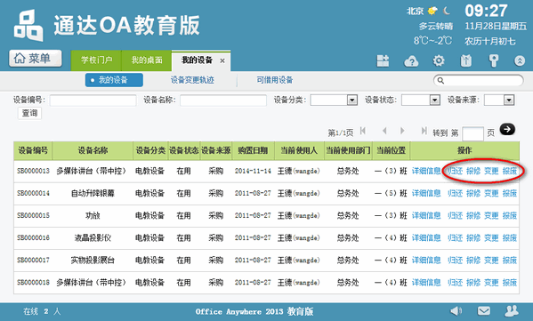Focus the 设备名称 input field

pos(223,100)
